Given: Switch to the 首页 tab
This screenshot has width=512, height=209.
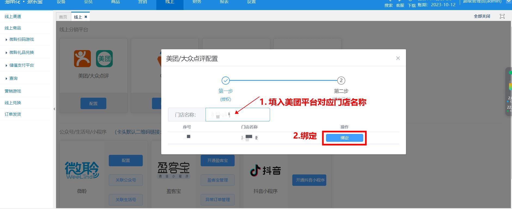Looking at the screenshot, I should [63, 17].
